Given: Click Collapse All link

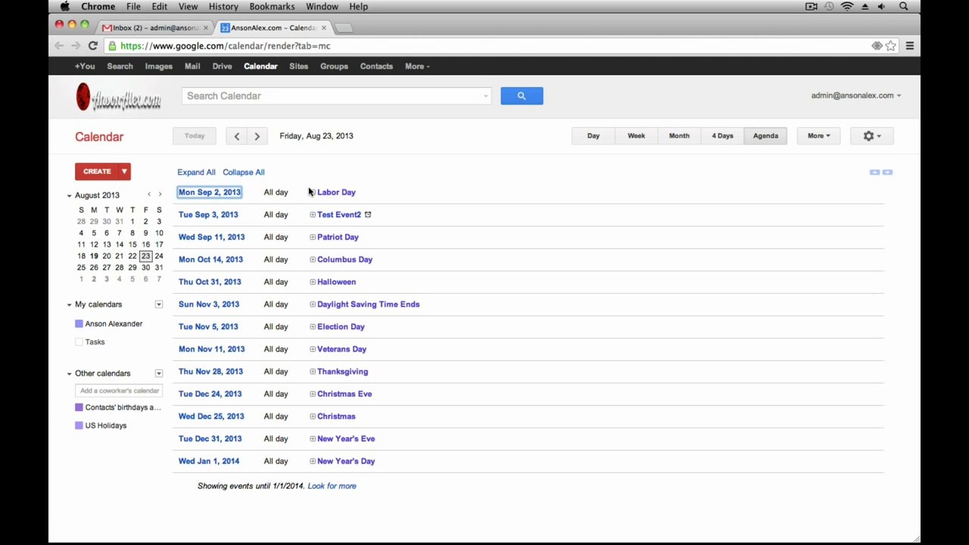Looking at the screenshot, I should [x=243, y=173].
